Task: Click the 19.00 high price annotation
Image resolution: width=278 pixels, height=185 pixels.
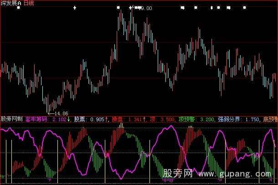Action: [146, 8]
